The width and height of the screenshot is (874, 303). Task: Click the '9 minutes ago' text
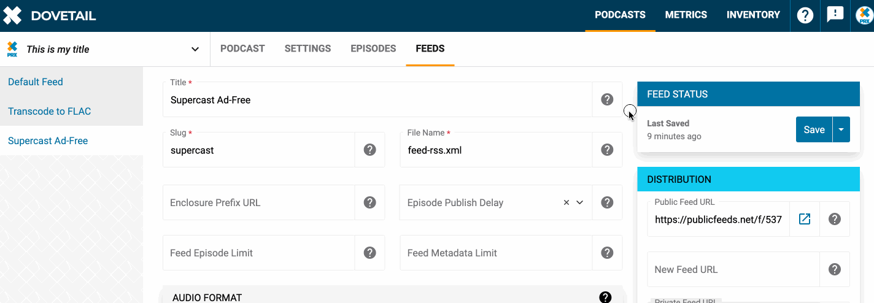(674, 136)
